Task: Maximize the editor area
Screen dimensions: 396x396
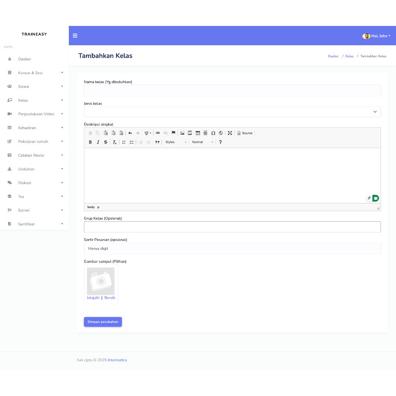Action: 230,133
